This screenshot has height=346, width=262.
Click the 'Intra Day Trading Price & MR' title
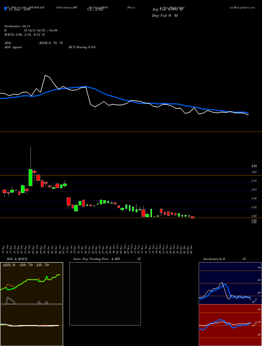[x=96, y=259]
